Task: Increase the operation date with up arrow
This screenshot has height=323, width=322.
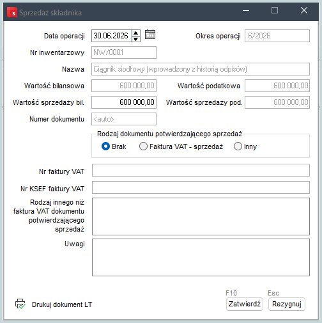Action: 136,33
